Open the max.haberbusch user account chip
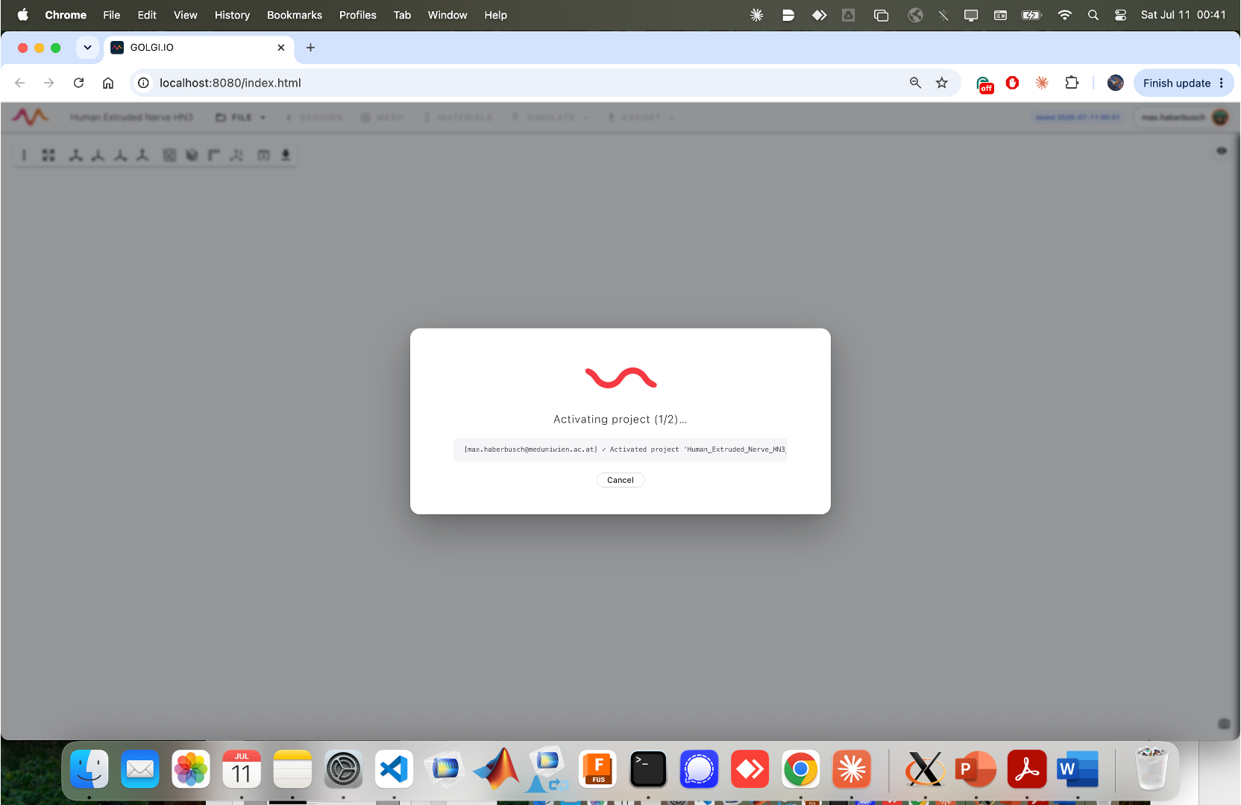 pos(1184,117)
